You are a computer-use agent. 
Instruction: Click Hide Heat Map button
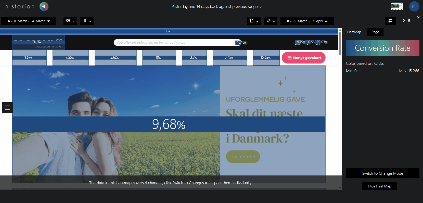[x=379, y=186]
